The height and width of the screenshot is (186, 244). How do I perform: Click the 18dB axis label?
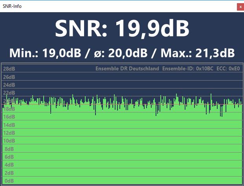[9, 109]
